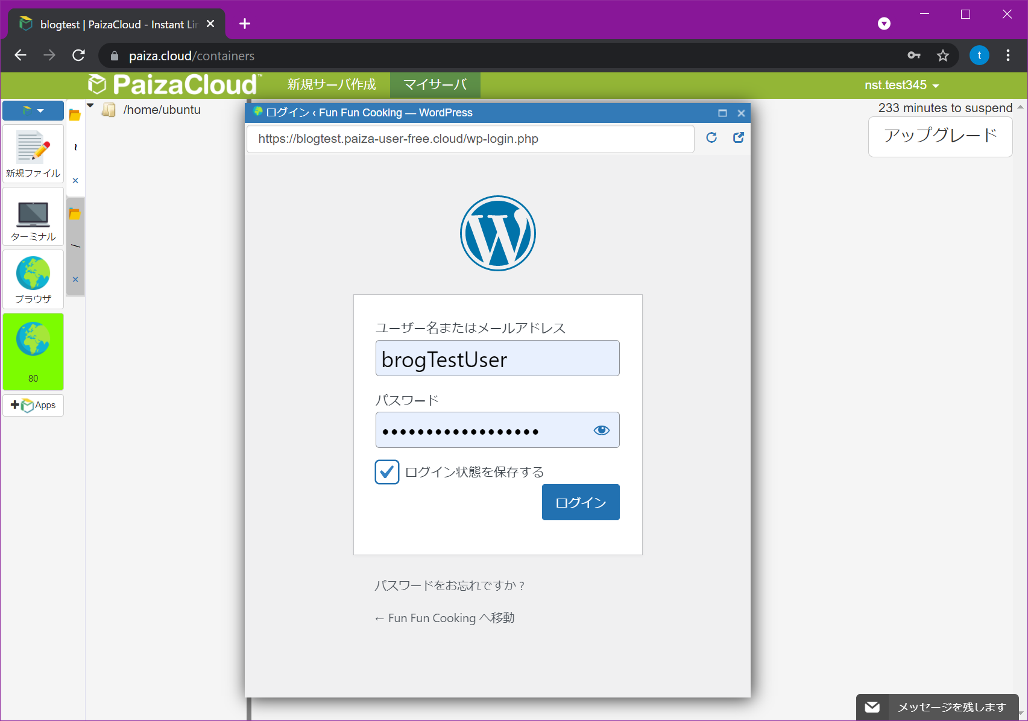Open a new Chrome tab
This screenshot has width=1028, height=721.
245,24
